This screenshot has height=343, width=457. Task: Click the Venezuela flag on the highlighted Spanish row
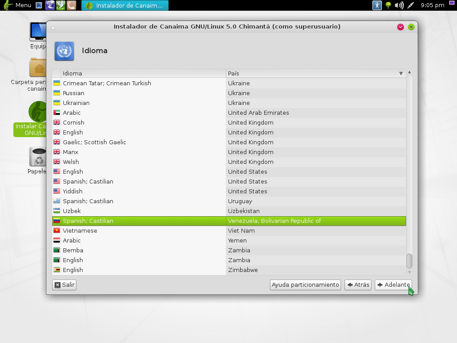[x=57, y=221]
